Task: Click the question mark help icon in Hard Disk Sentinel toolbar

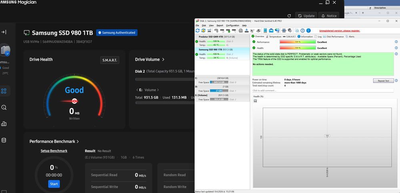Action: 302,31
